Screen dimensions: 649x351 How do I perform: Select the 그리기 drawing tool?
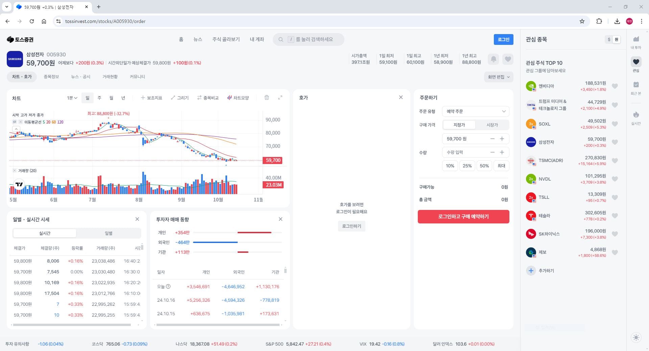179,98
